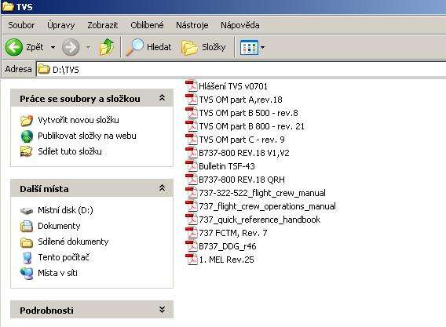
Task: Select PDF icon of B737-800 REV.18 QRH
Action: [x=192, y=180]
